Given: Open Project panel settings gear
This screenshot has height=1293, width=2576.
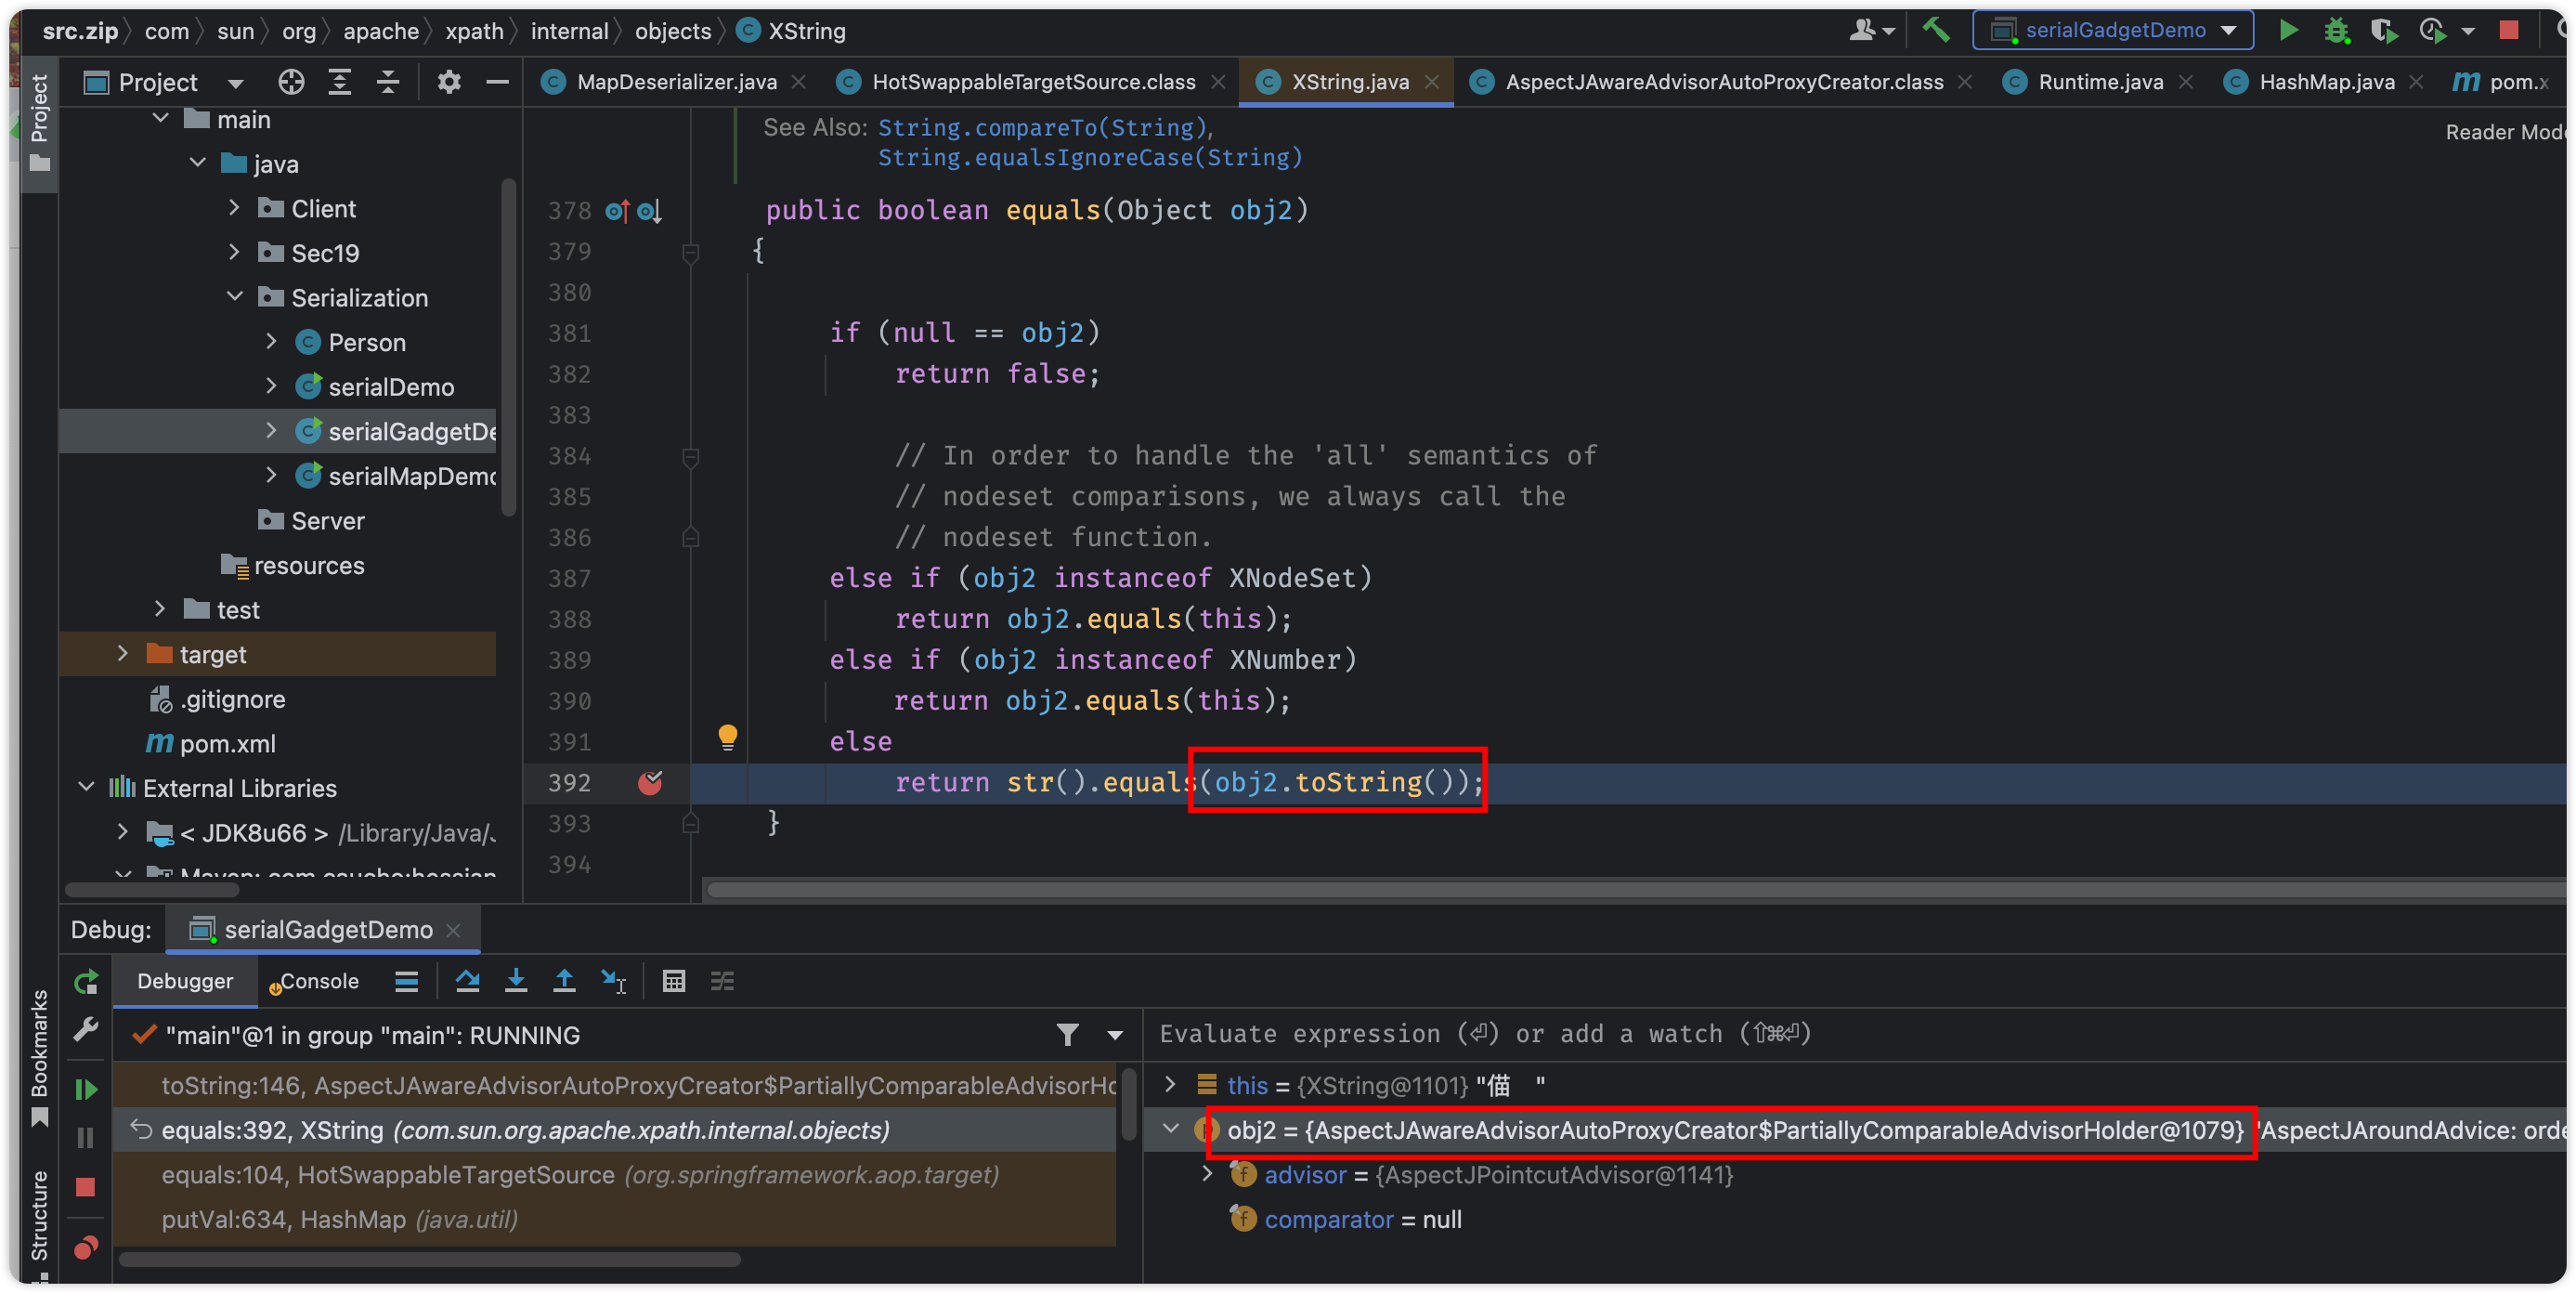Looking at the screenshot, I should [x=449, y=82].
